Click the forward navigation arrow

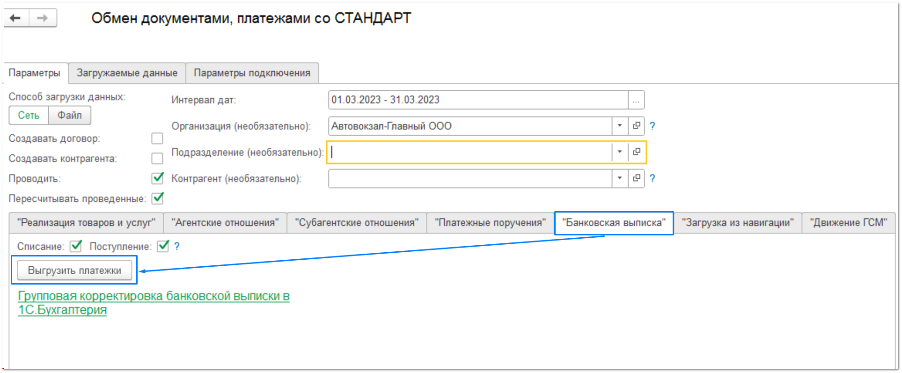pos(43,18)
